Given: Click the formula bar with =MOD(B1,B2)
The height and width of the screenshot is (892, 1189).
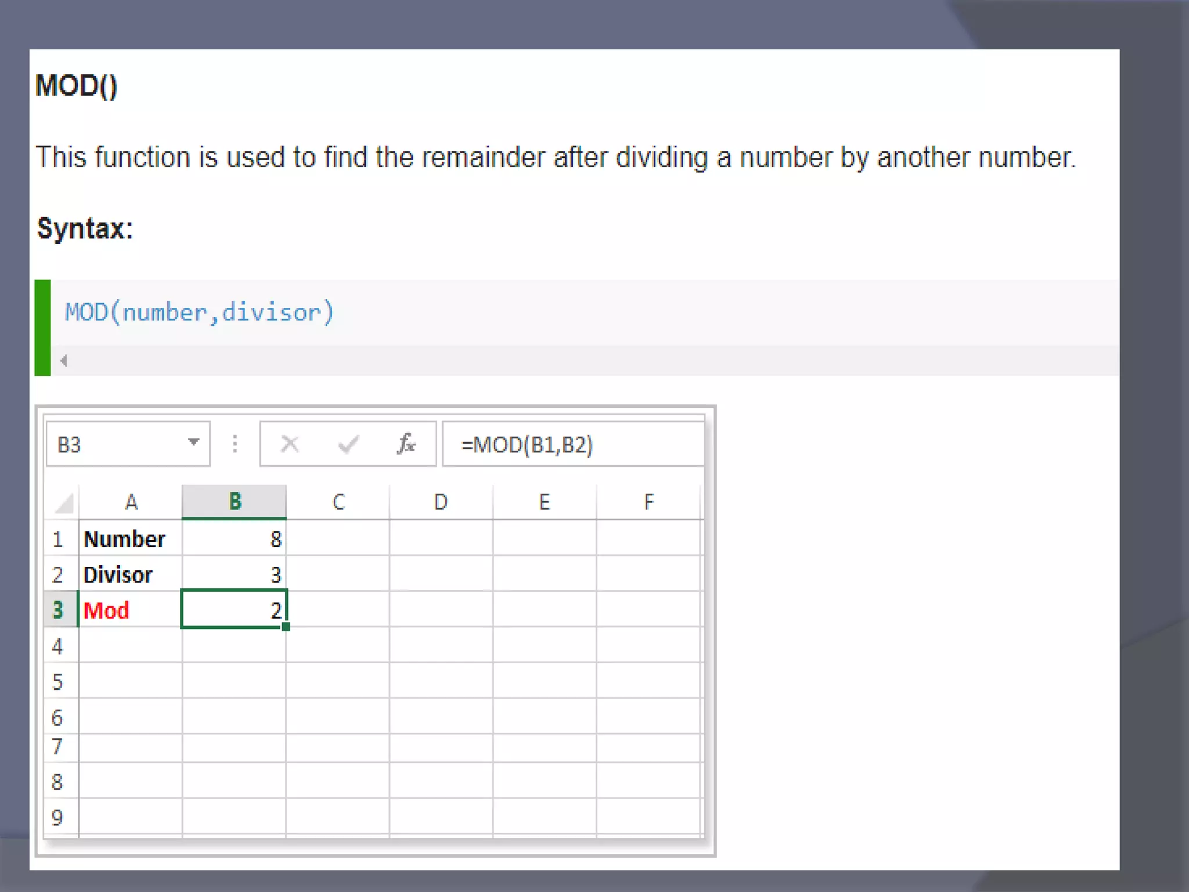Looking at the screenshot, I should click(572, 445).
